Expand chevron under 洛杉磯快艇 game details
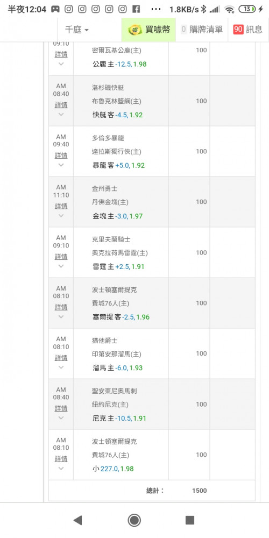269x538 pixels. (x=61, y=114)
